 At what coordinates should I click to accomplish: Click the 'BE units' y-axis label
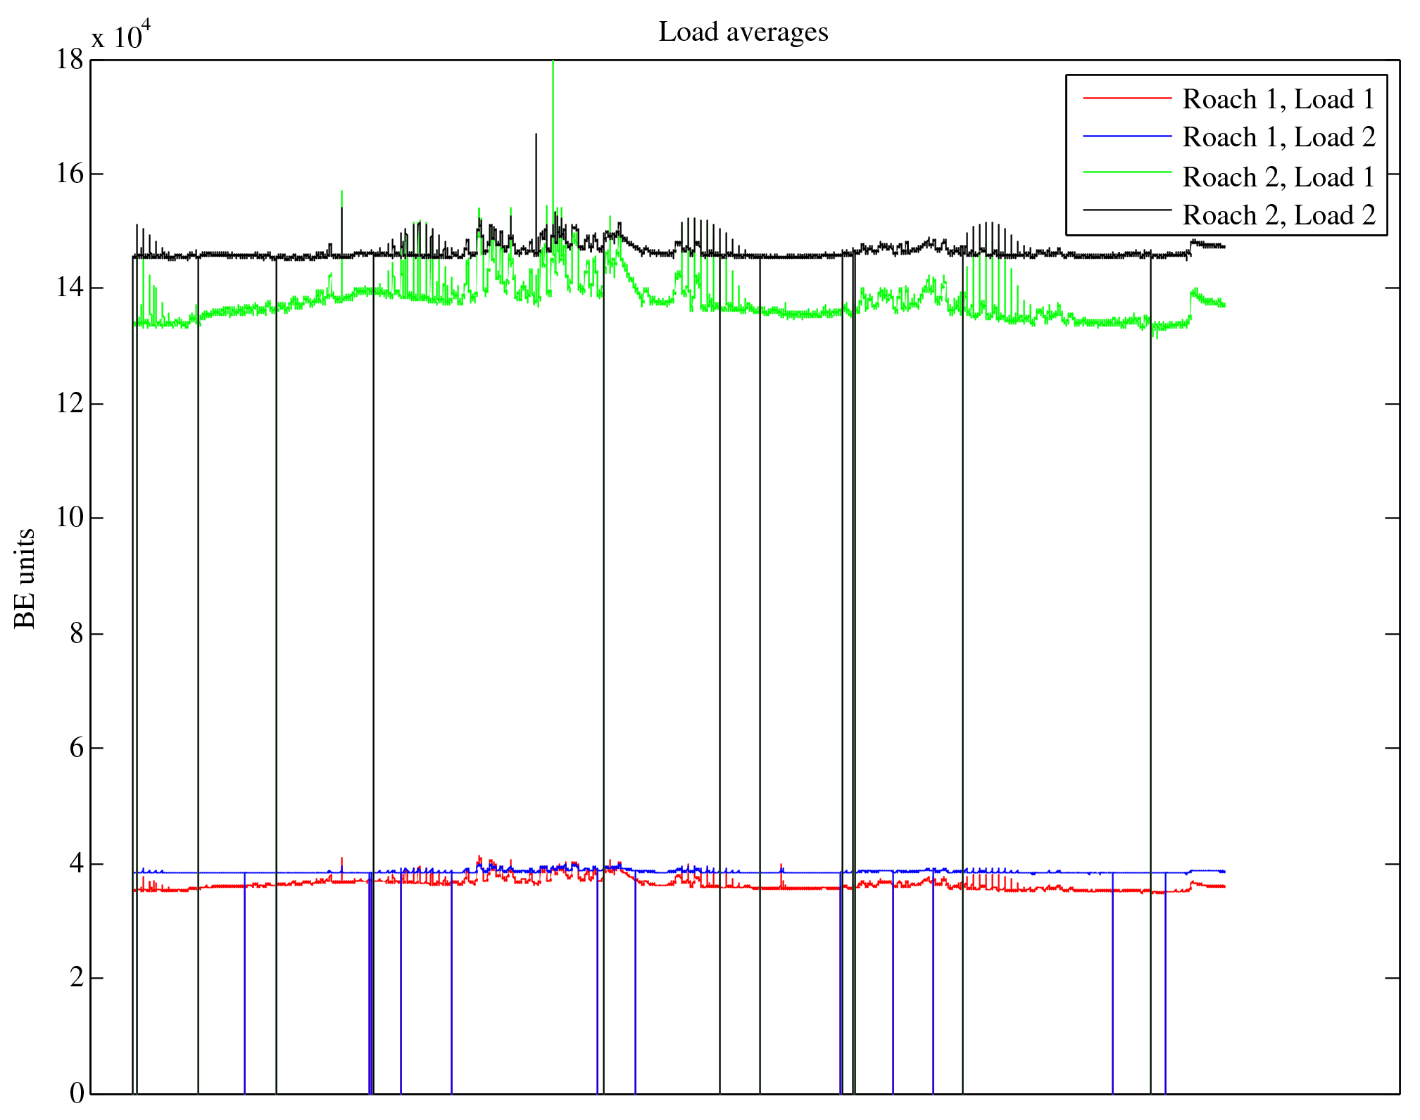[25, 578]
